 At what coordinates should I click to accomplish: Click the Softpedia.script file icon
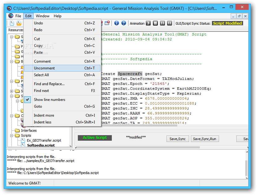(x=23, y=145)
